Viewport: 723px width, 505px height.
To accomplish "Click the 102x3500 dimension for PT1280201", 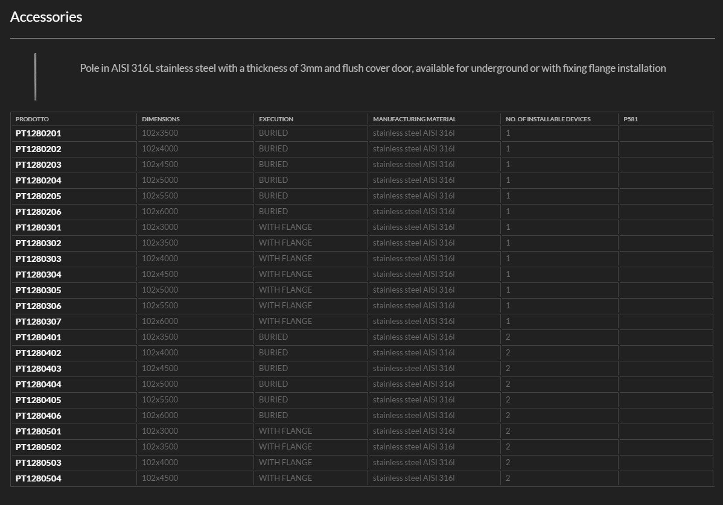I will tap(160, 133).
